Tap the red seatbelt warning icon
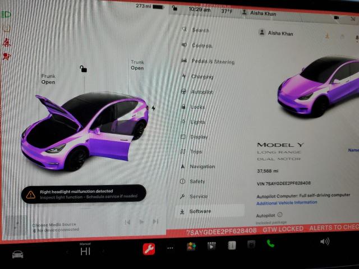359x269 pixels. coord(6,43)
